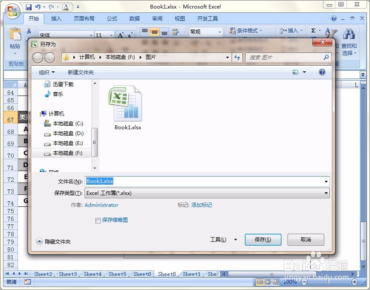Click the dialog's Back navigation arrow

click(38, 58)
